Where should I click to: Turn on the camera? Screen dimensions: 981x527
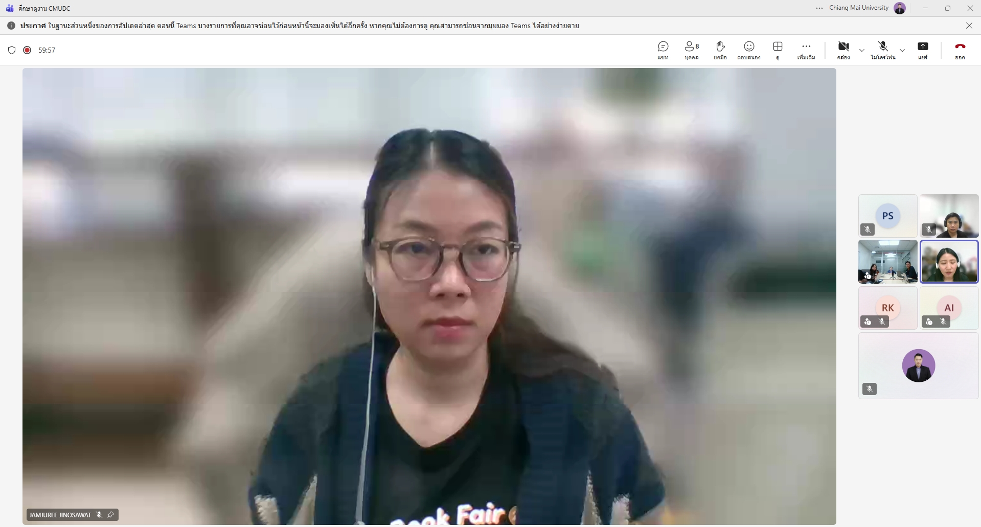click(x=843, y=50)
